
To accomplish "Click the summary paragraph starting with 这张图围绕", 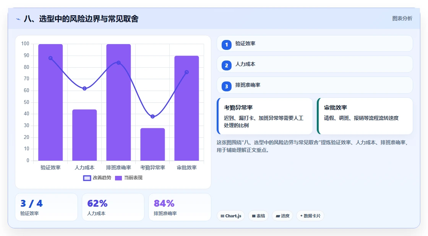I will point(312,146).
